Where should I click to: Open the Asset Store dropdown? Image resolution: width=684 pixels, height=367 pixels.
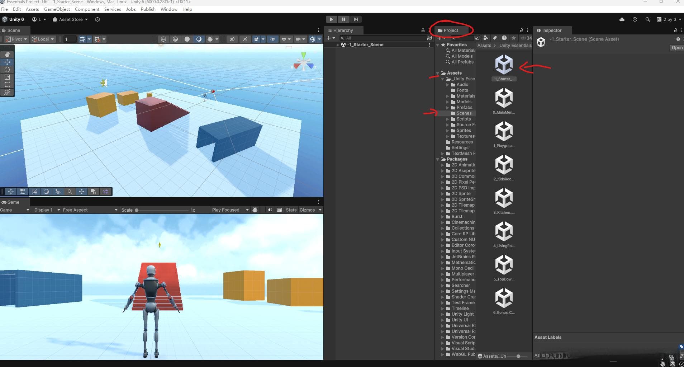click(70, 19)
